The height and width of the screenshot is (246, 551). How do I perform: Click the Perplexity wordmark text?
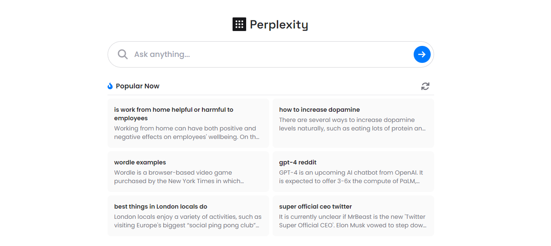tap(279, 24)
